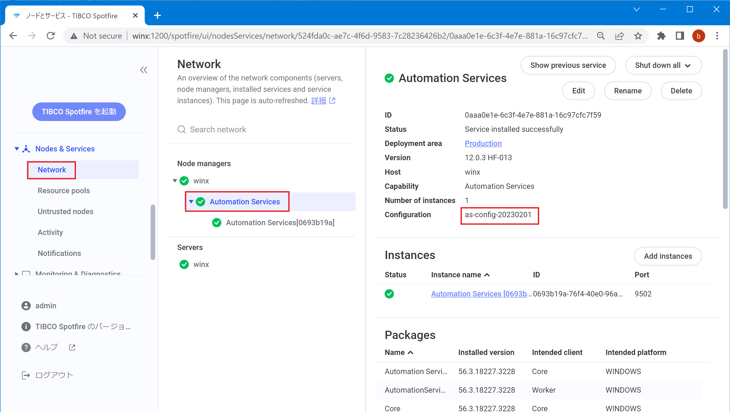Open the tab search dropdown chevron

point(636,9)
